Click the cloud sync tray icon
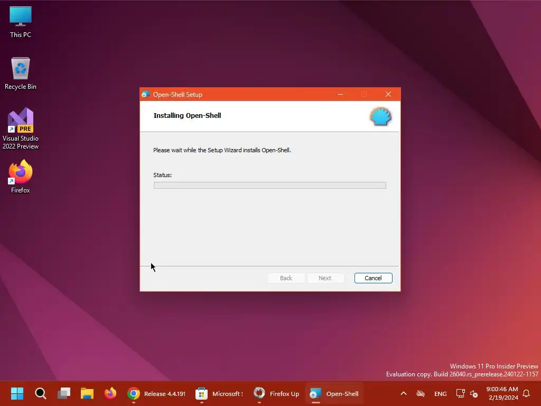The image size is (541, 406). [x=420, y=393]
